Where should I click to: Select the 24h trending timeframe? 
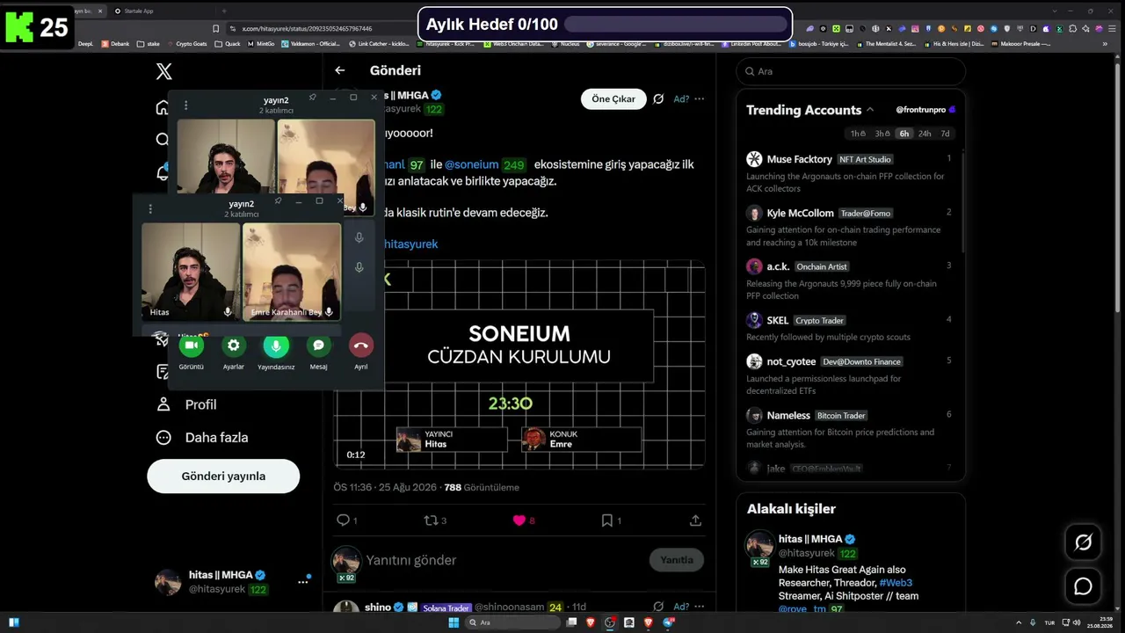(x=925, y=134)
